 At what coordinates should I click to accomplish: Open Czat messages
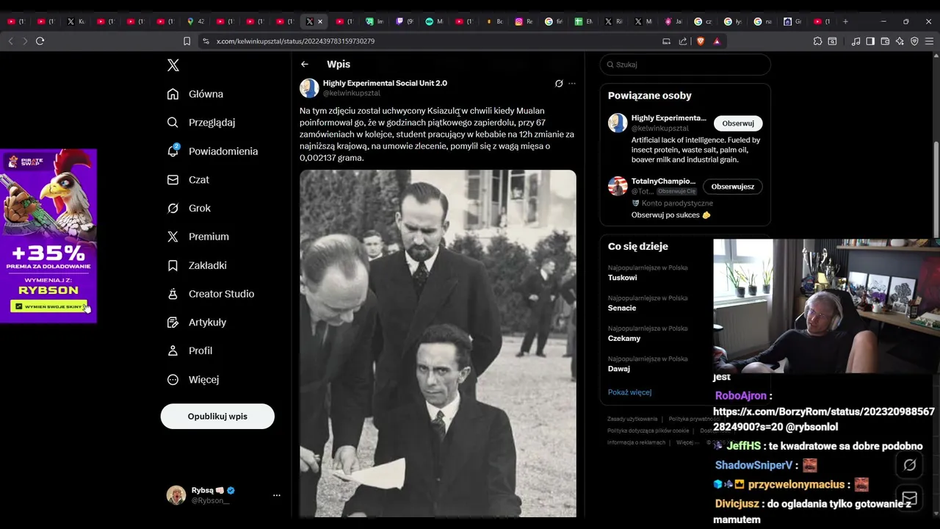pyautogui.click(x=188, y=180)
